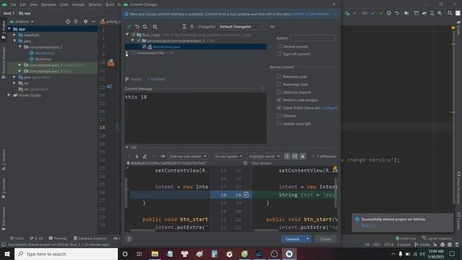Uncheck Check TODO option
Screen dimensions: 462x260
tap(279, 108)
